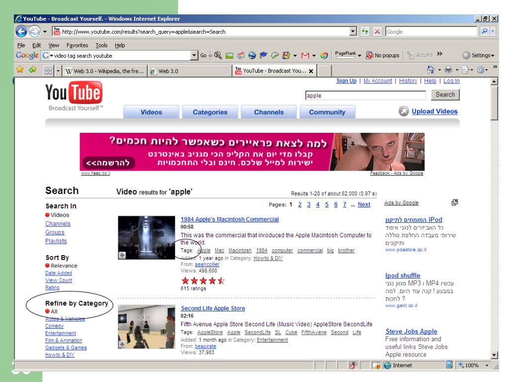Open the 1984 Apple's Macintosh Commercial thumbnail
Viewport: 509px width, 382px height.
147,237
